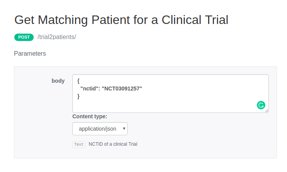Image resolution: width=287 pixels, height=172 pixels.
Task: Click the opening curly brace in the body
Action: pos(79,81)
